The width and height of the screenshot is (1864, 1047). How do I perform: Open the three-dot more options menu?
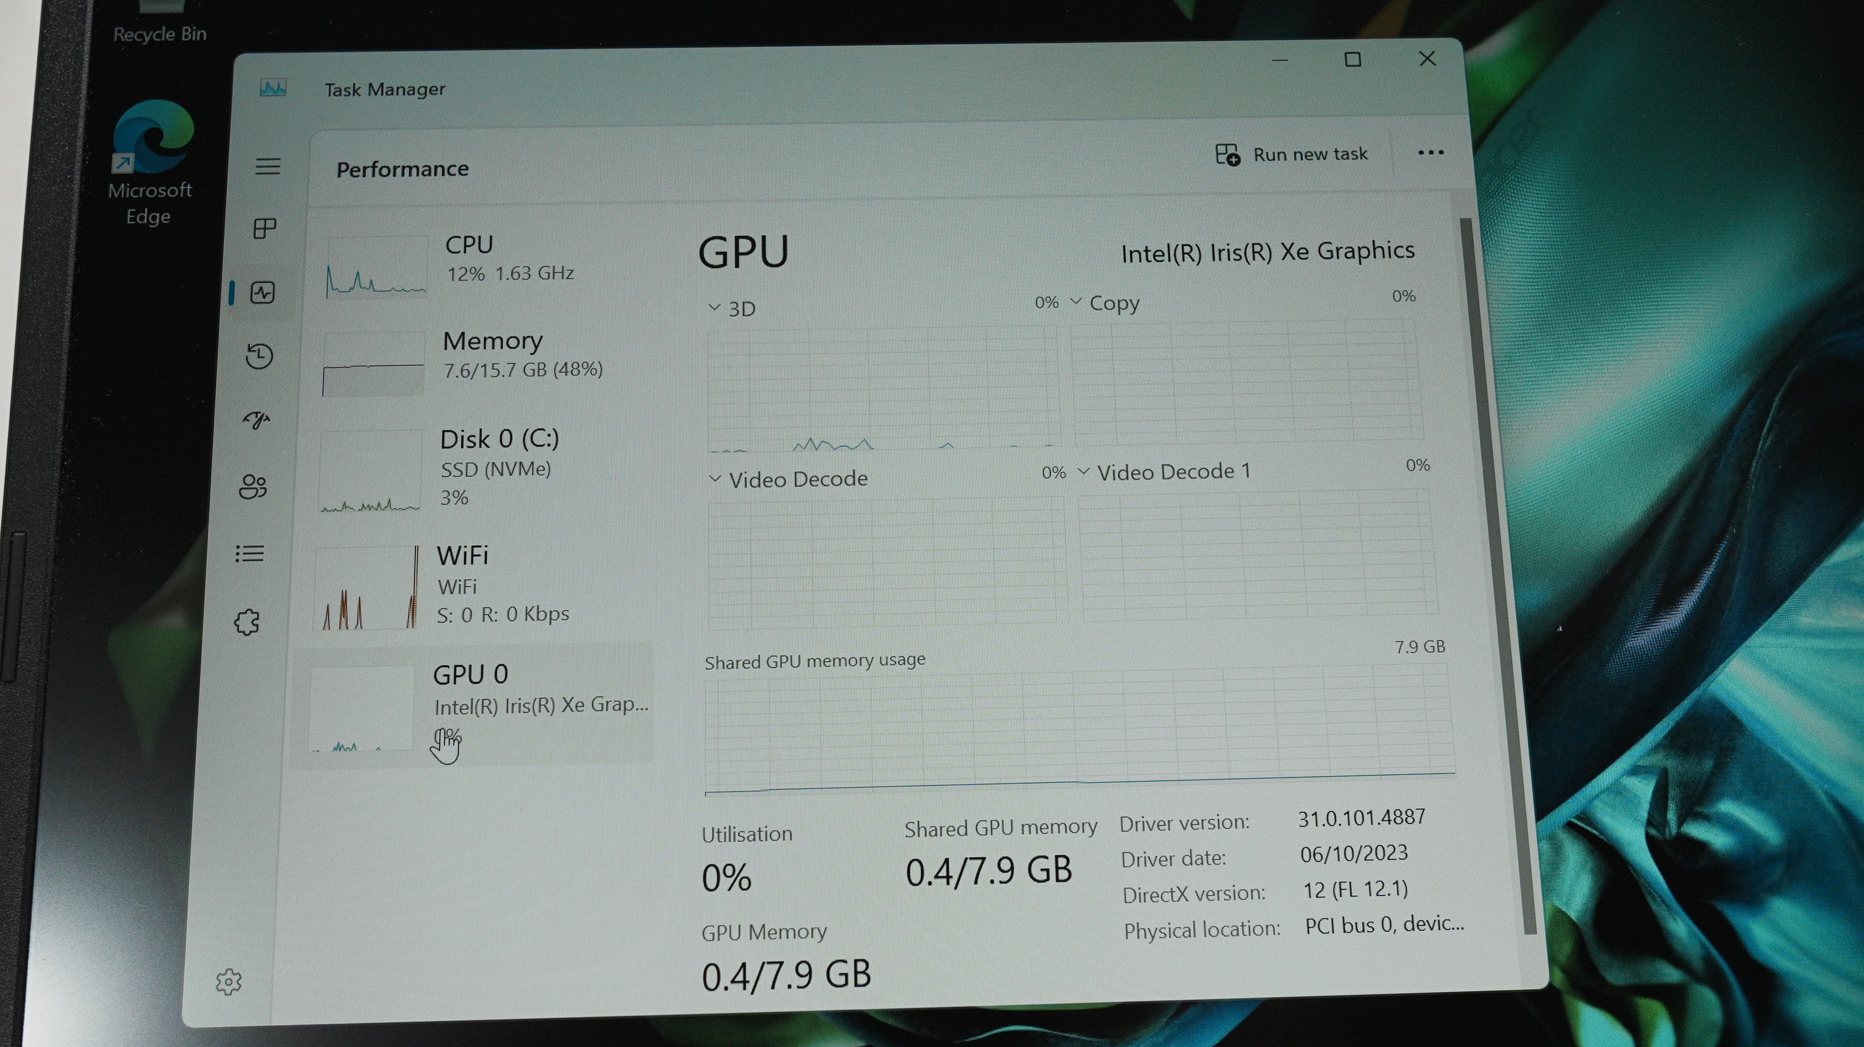[1430, 152]
